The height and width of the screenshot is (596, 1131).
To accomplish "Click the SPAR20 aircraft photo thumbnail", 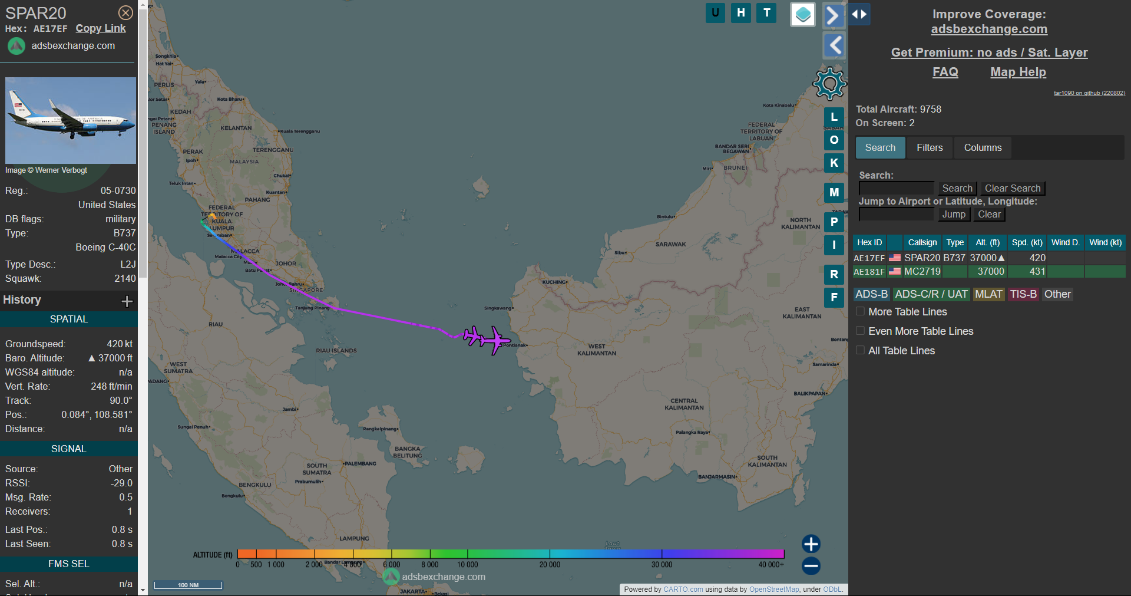I will 71,120.
